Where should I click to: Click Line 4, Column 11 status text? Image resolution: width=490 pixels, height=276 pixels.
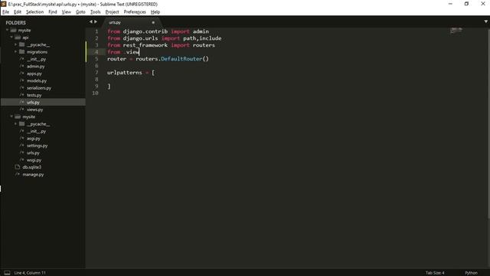(30, 273)
